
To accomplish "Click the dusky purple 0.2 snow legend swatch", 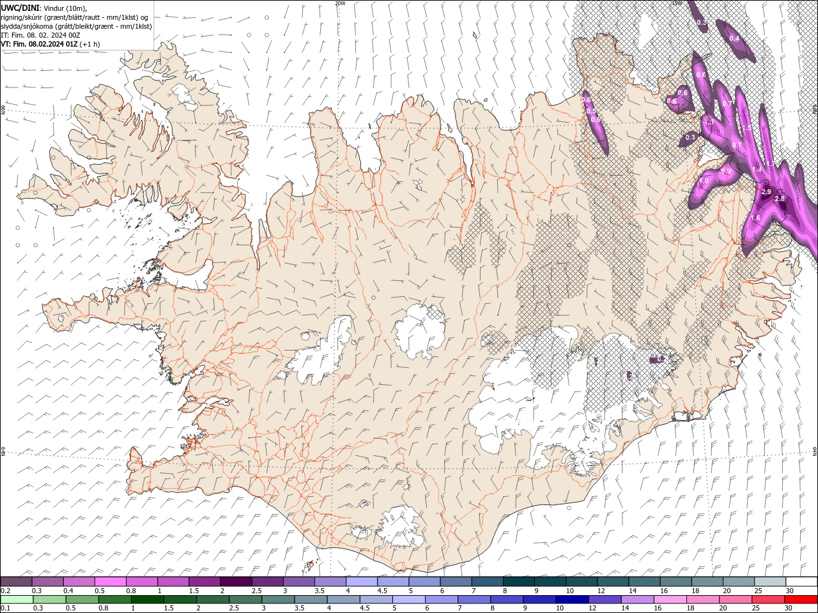I will (x=16, y=582).
